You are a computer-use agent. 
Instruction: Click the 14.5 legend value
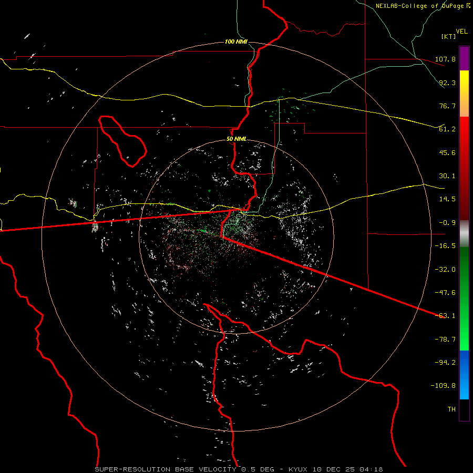point(447,199)
